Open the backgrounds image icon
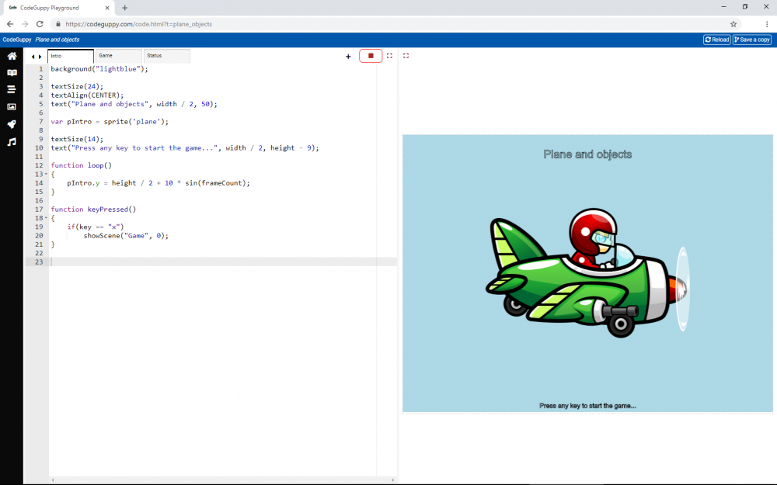The width and height of the screenshot is (777, 485). (x=12, y=107)
